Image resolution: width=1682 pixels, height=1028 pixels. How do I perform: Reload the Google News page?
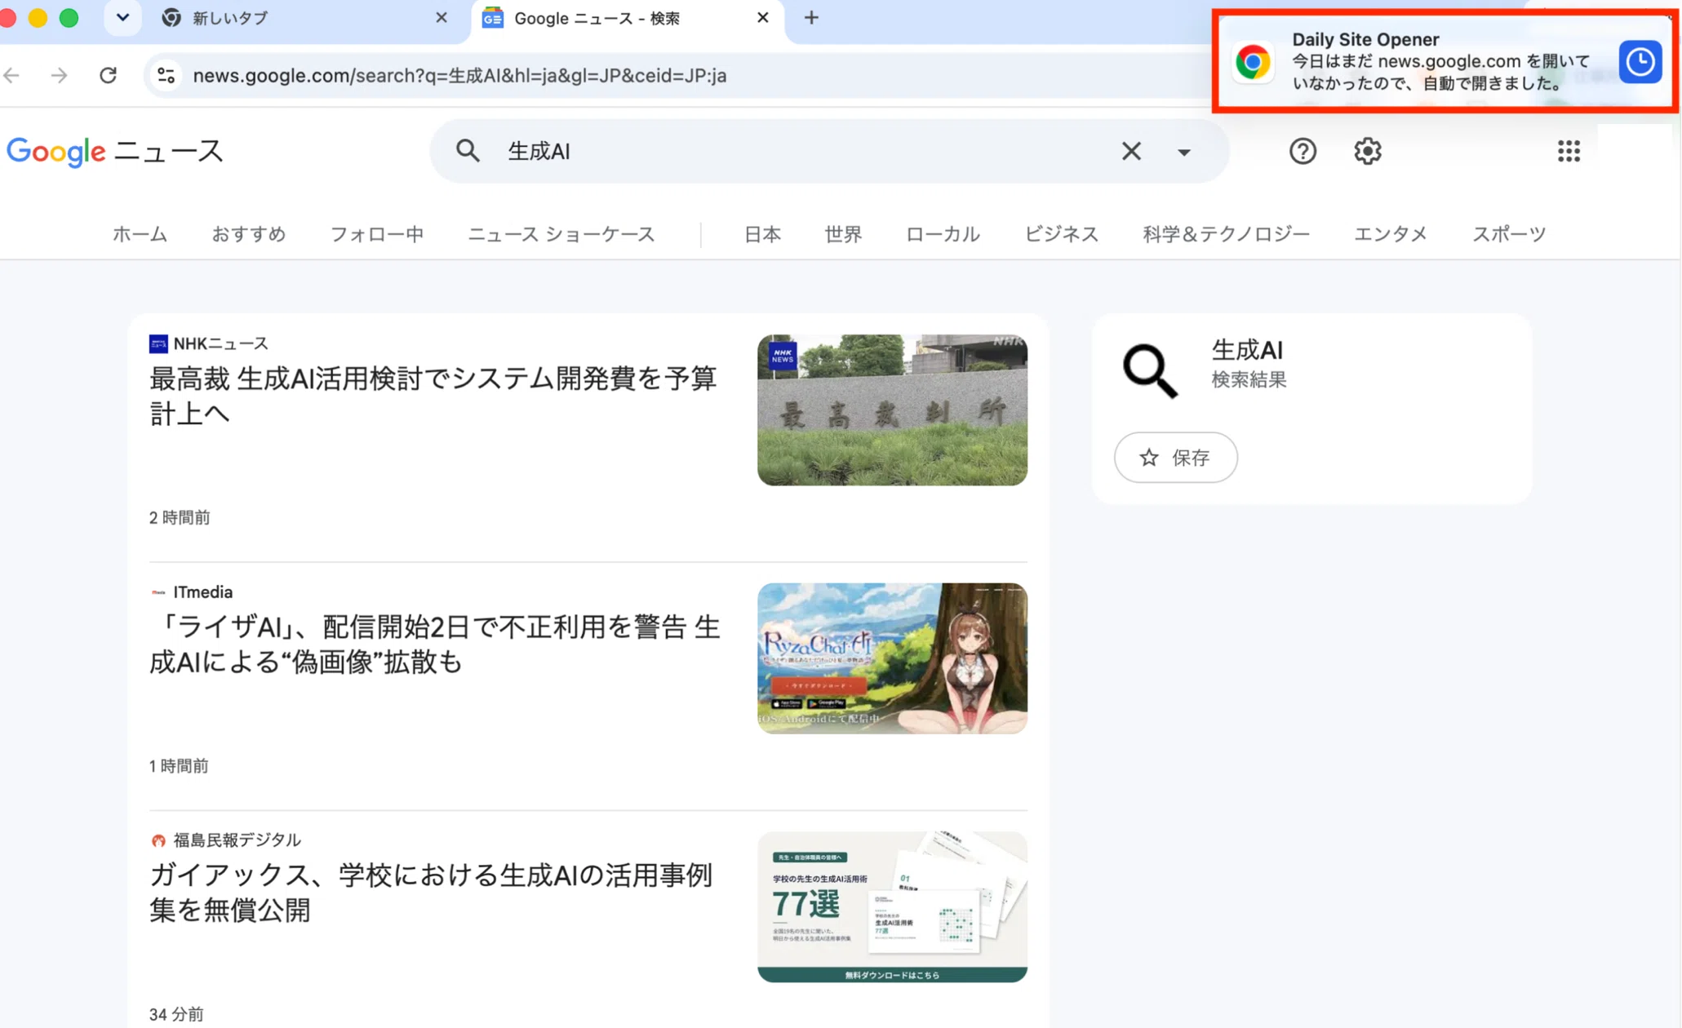(x=108, y=76)
